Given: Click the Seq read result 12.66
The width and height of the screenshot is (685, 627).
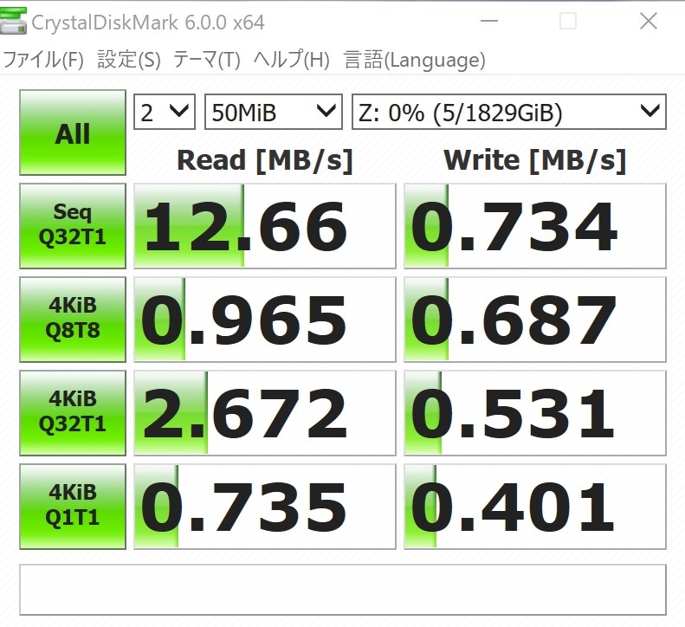Looking at the screenshot, I should click(x=265, y=226).
